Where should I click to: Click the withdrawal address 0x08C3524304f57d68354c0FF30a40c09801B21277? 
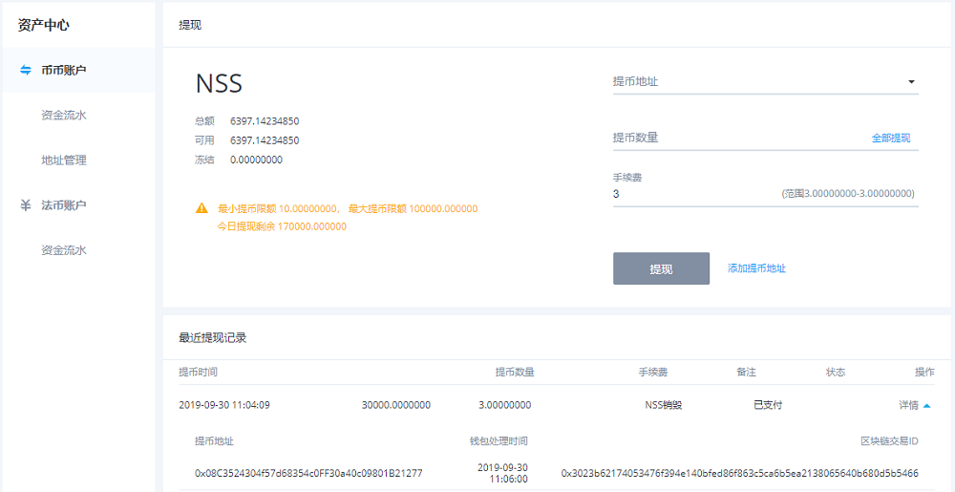pos(308,473)
